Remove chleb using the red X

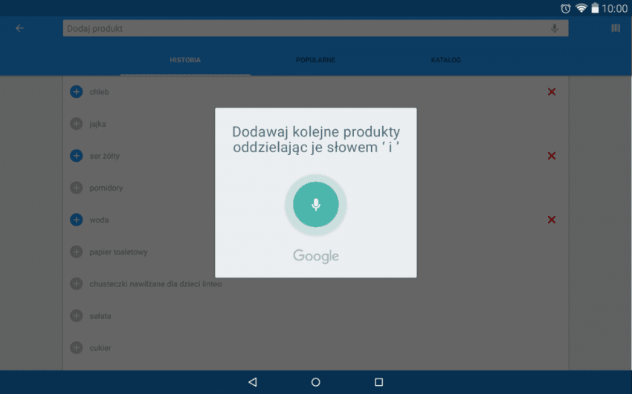click(552, 92)
